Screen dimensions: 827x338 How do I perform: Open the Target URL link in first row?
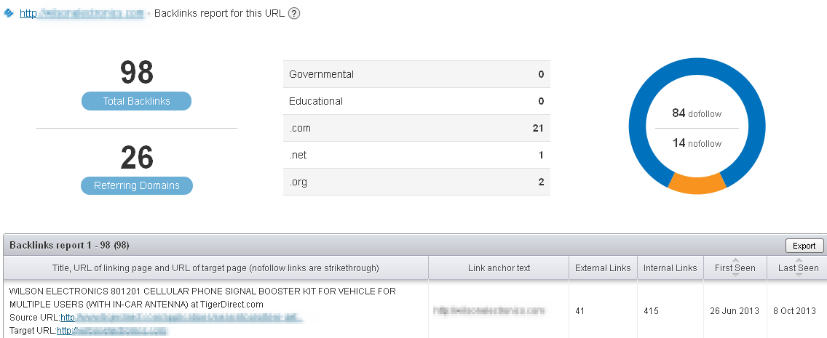(112, 331)
